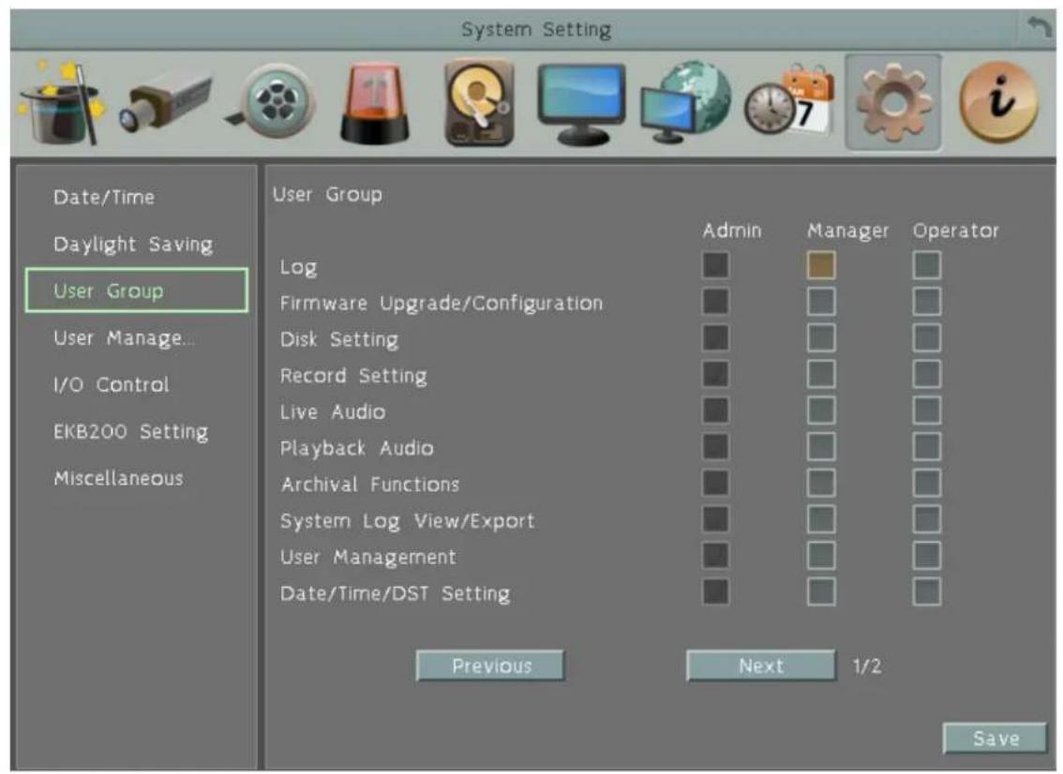Save the user group settings
The image size is (1063, 774).
995,738
